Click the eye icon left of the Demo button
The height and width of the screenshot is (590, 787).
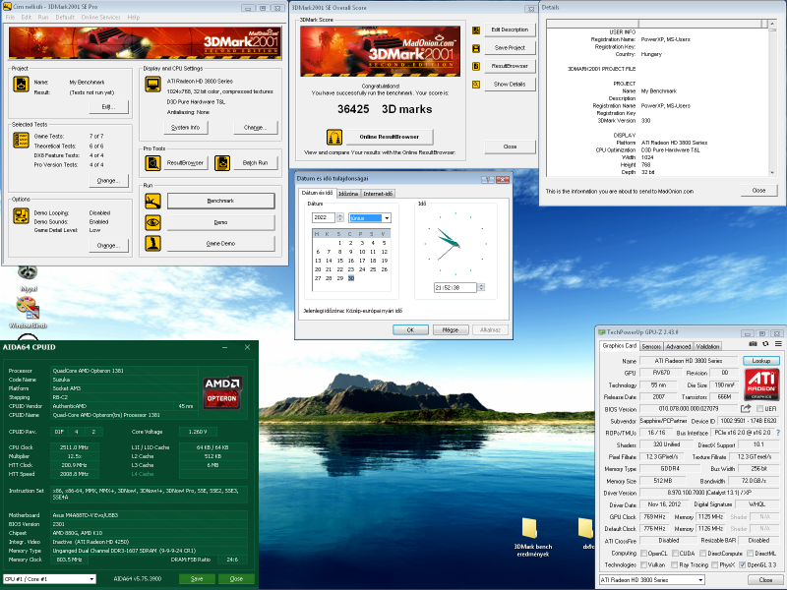coord(153,222)
